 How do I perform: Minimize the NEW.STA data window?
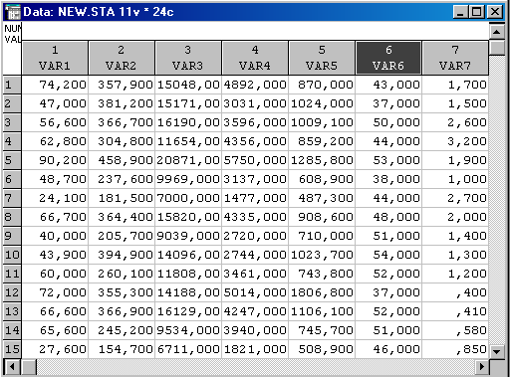[460, 12]
